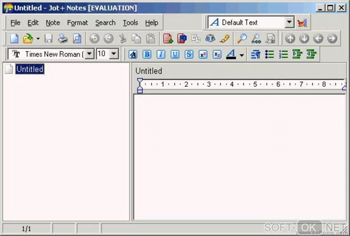
Task: Toggle Superscript formatting
Action: (x=203, y=54)
